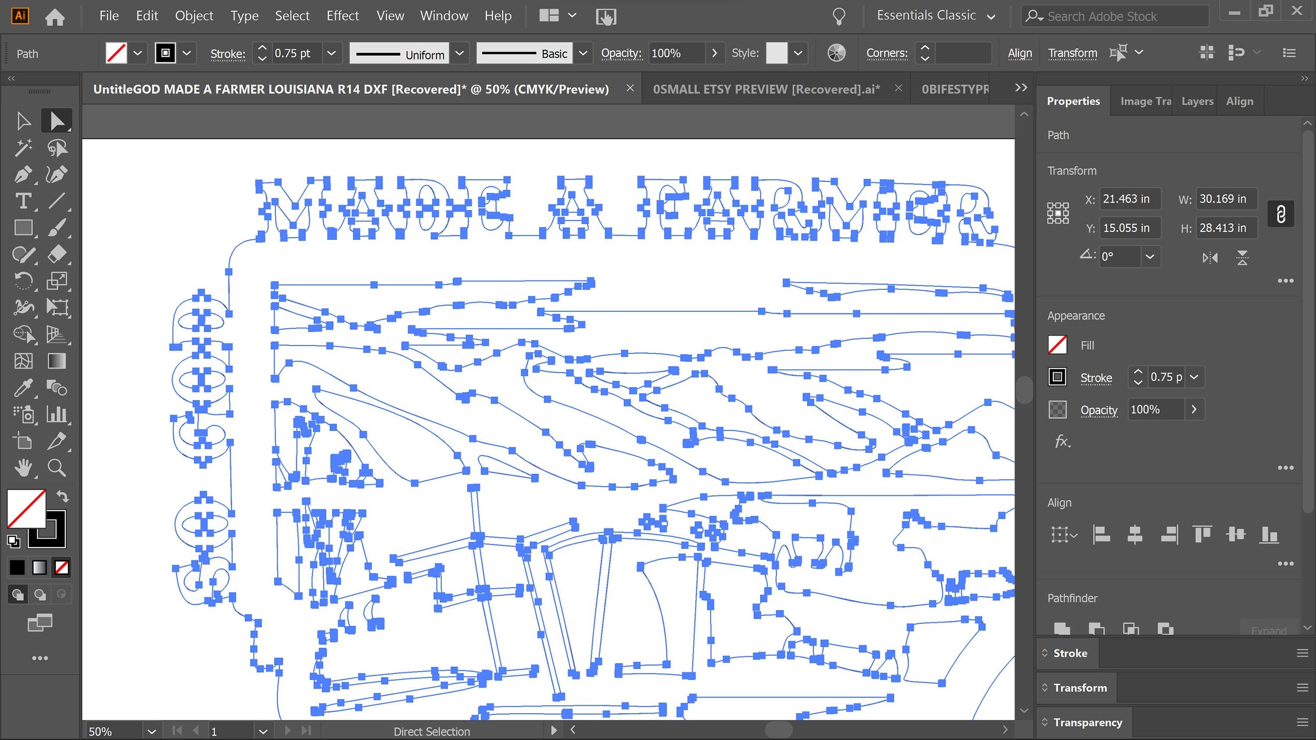Open the stroke weight dropdown in control bar
Screen dimensions: 1316x740
(332, 53)
